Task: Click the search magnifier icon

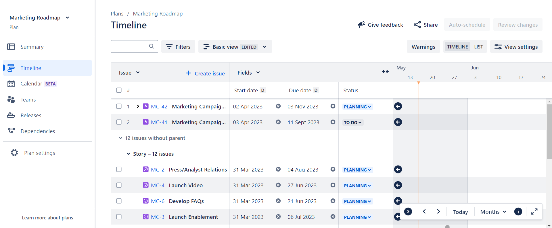Action: (152, 46)
